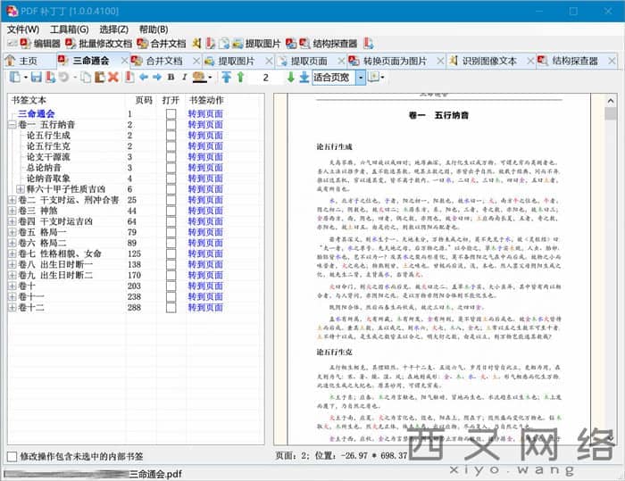Click 转到页面 link for 卷十二
625x481 pixels.
pyautogui.click(x=205, y=307)
